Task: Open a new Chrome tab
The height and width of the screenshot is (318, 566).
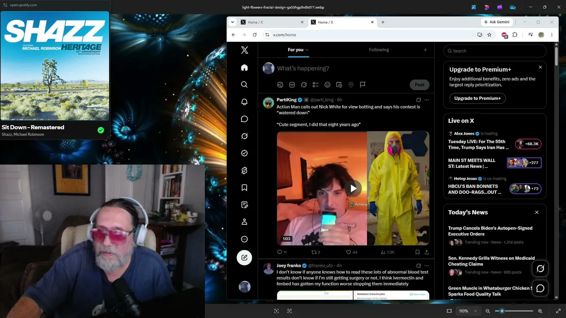Action: (383, 22)
